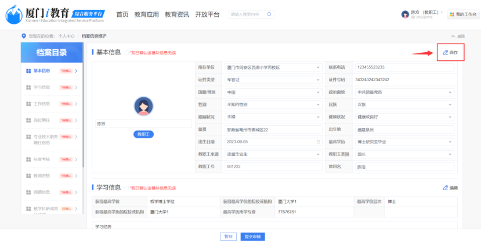Go to 开放平台 menu item
481x243 pixels.
tap(207, 14)
